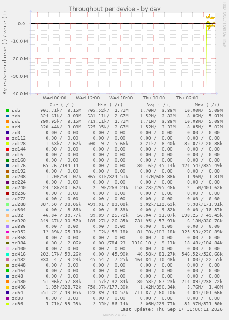The image size is (229, 320).
Task: Click the 'sda' device name in the legend
Action: pyautogui.click(x=16, y=111)
